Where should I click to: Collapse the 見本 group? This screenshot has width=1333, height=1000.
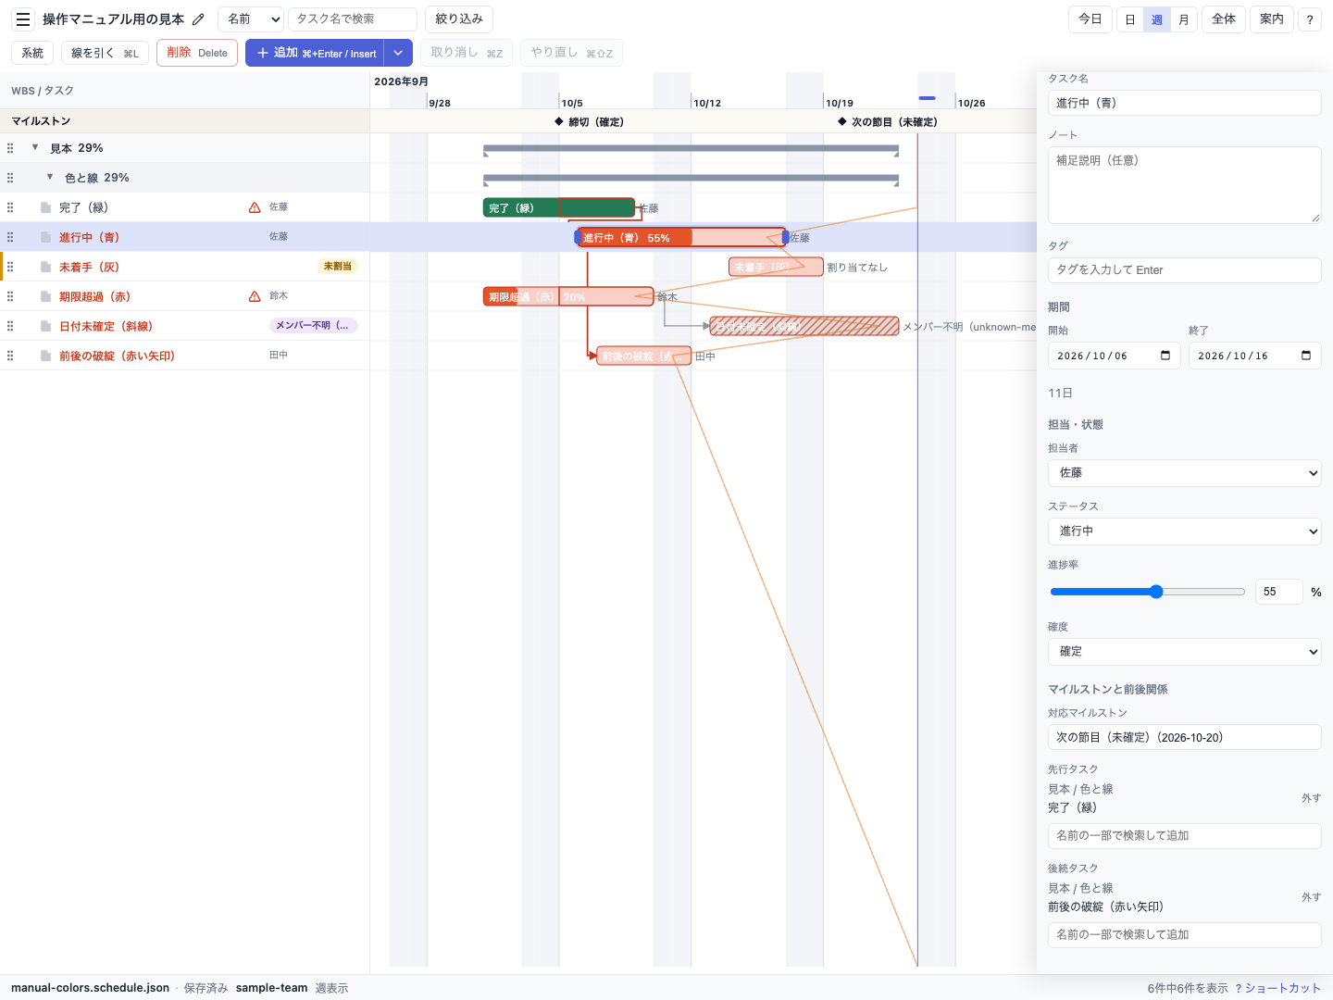pyautogui.click(x=35, y=147)
